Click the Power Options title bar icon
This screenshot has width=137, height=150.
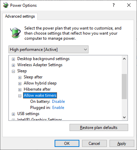6,5
